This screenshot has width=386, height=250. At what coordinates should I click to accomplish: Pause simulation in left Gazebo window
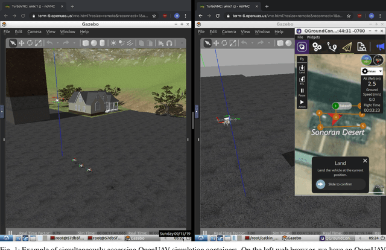pos(10,232)
